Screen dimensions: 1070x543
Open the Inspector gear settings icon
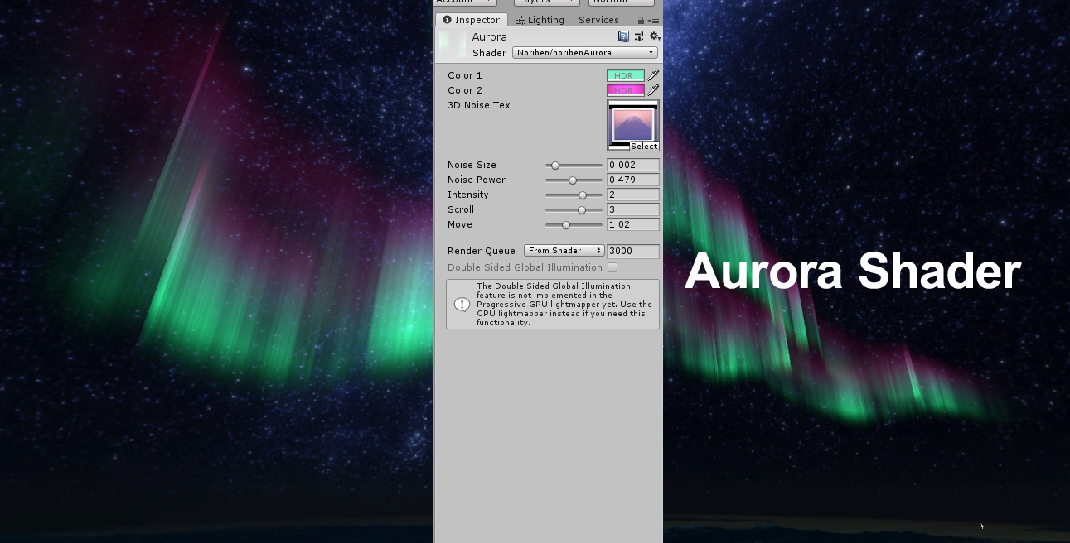[x=655, y=36]
